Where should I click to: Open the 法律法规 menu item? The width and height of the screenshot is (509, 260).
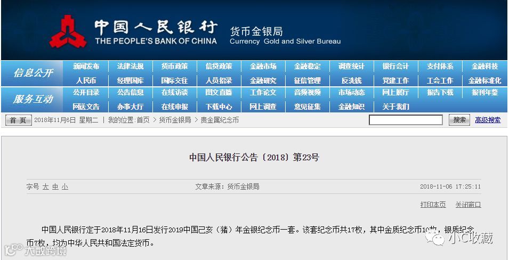(130, 66)
